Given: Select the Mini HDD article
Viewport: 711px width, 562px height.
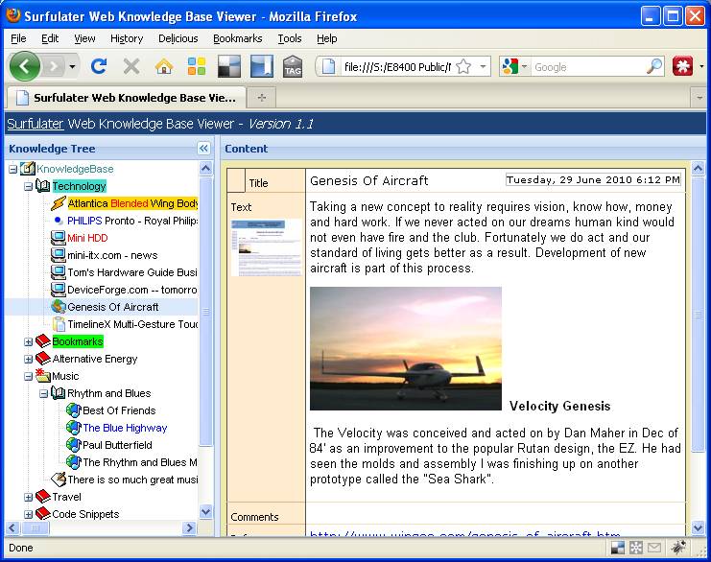Looking at the screenshot, I should click(87, 238).
